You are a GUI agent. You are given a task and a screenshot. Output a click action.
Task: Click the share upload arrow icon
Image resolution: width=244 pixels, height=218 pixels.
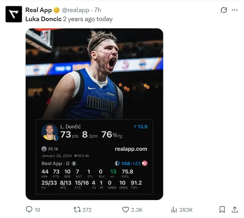(x=235, y=209)
